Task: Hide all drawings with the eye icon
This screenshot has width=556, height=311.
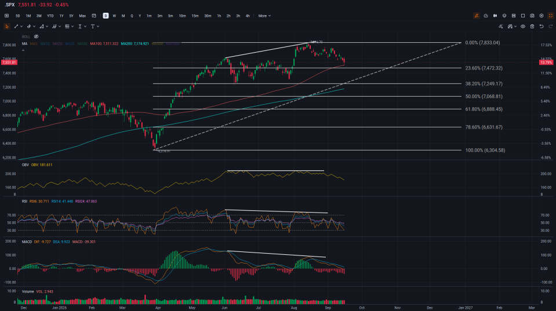Action: 523,27
